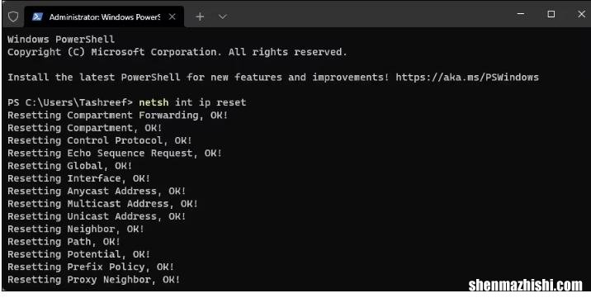Click the Resetting Compartment Forwarding line
This screenshot has height=298, width=591.
pyautogui.click(x=117, y=116)
